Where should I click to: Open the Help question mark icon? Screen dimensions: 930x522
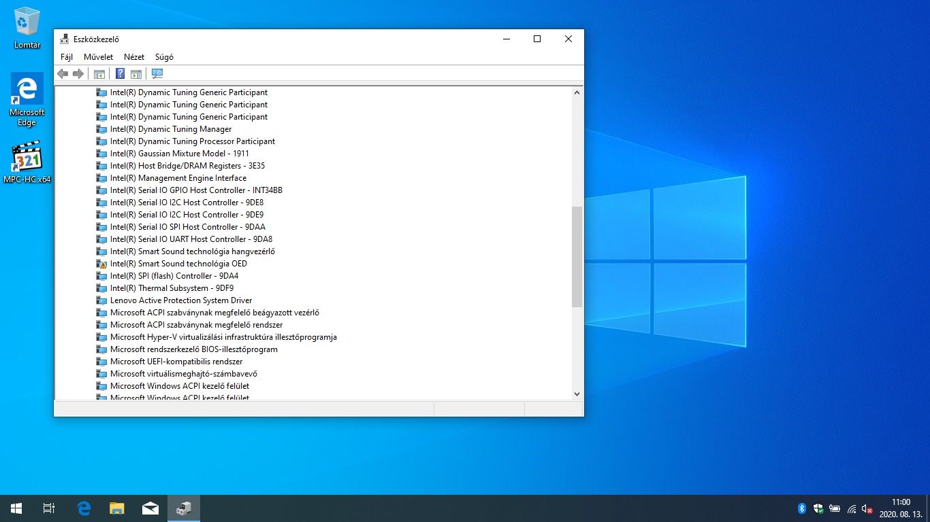(120, 73)
